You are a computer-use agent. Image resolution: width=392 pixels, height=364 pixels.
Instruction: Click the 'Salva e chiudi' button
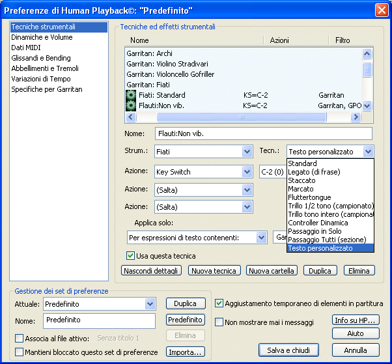click(288, 350)
